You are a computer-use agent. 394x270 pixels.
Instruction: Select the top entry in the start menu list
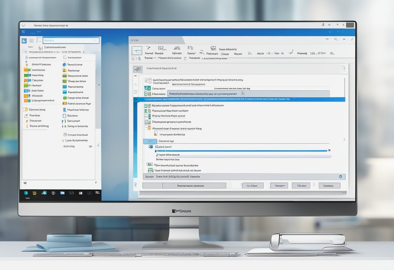click(x=42, y=57)
